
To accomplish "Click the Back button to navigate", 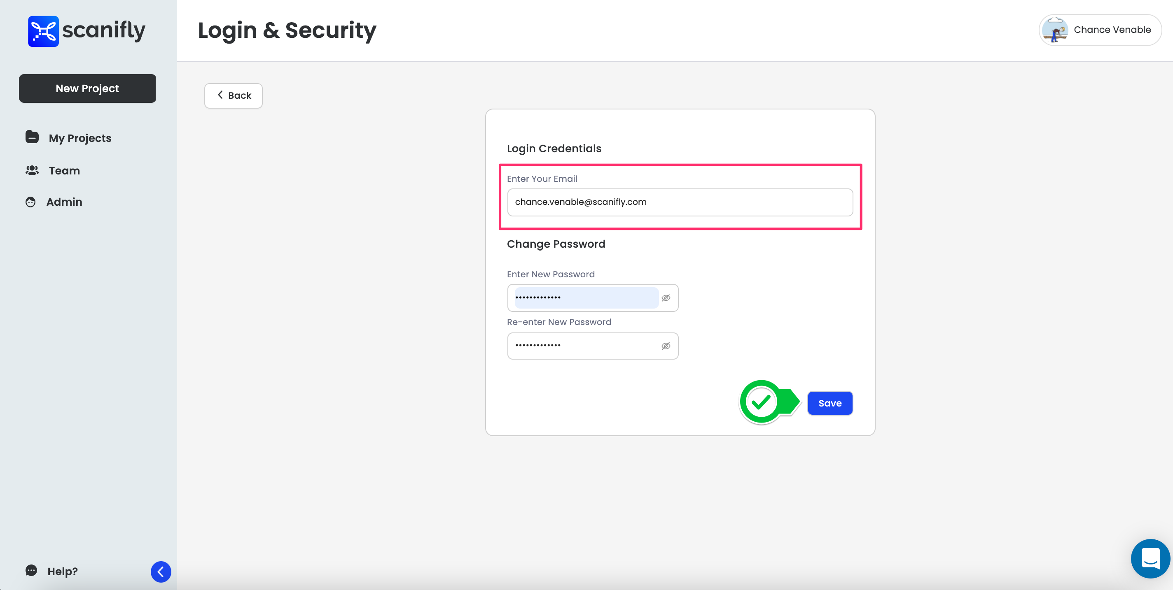I will [x=234, y=95].
